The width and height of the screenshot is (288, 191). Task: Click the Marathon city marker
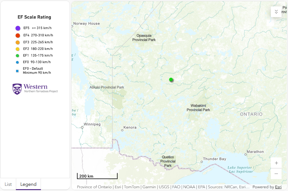click(246, 154)
